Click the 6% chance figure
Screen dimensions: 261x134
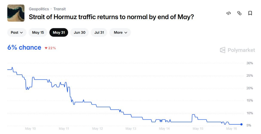click(24, 48)
